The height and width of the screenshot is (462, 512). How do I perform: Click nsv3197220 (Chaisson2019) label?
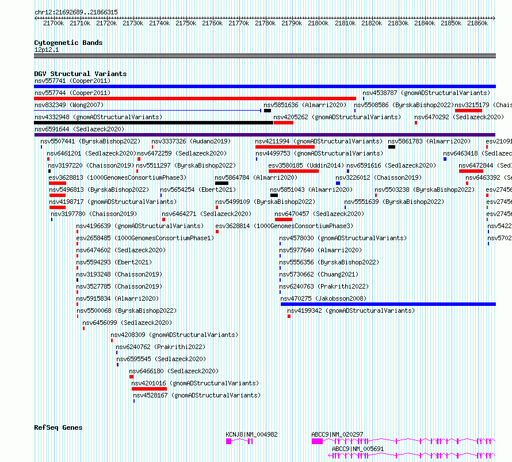(x=91, y=165)
